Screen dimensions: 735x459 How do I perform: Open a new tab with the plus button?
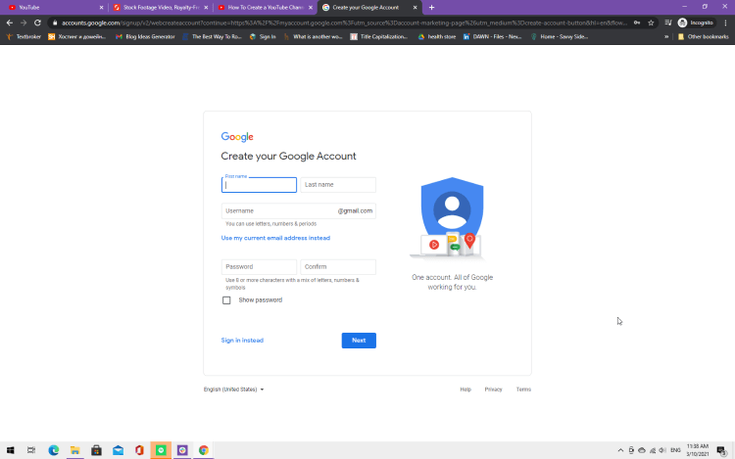[432, 8]
